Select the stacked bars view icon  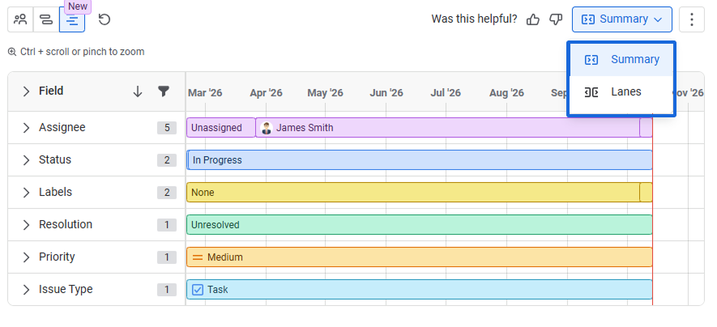point(46,19)
